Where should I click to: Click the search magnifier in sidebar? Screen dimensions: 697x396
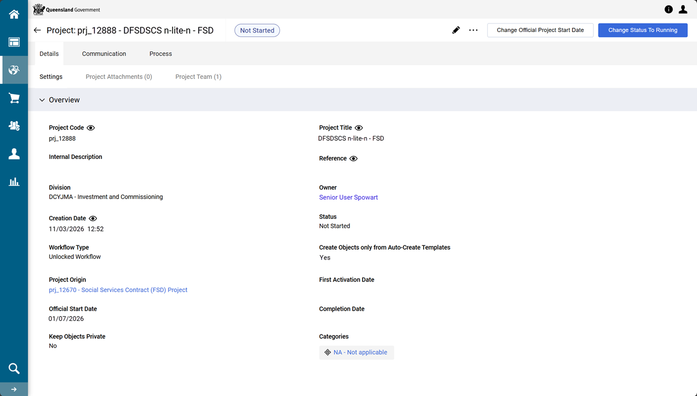point(14,368)
